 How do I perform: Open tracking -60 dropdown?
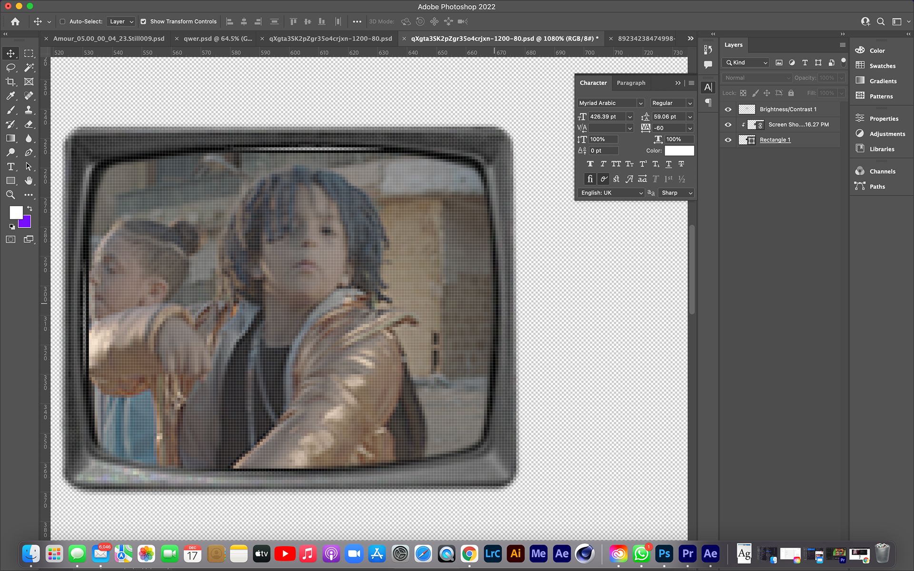point(690,128)
